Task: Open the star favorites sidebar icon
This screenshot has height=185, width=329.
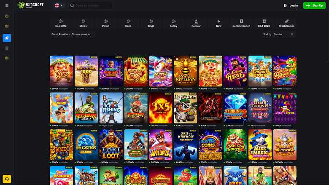Action: click(7, 16)
